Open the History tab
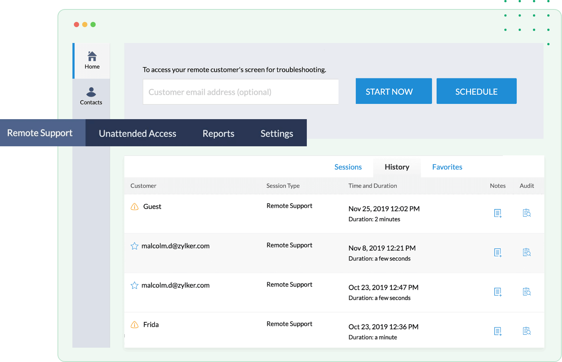Screen dimensions: 562x362 (397, 167)
